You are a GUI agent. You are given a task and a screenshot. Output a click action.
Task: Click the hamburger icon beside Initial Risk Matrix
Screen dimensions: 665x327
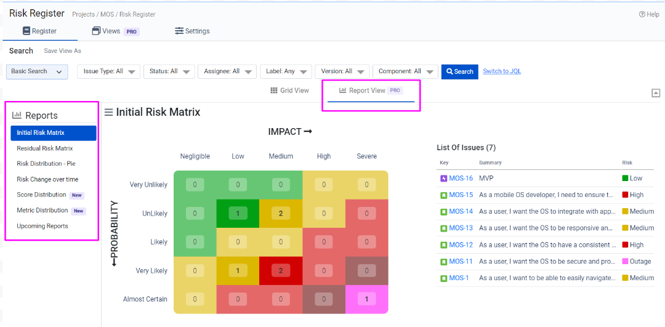(x=108, y=112)
